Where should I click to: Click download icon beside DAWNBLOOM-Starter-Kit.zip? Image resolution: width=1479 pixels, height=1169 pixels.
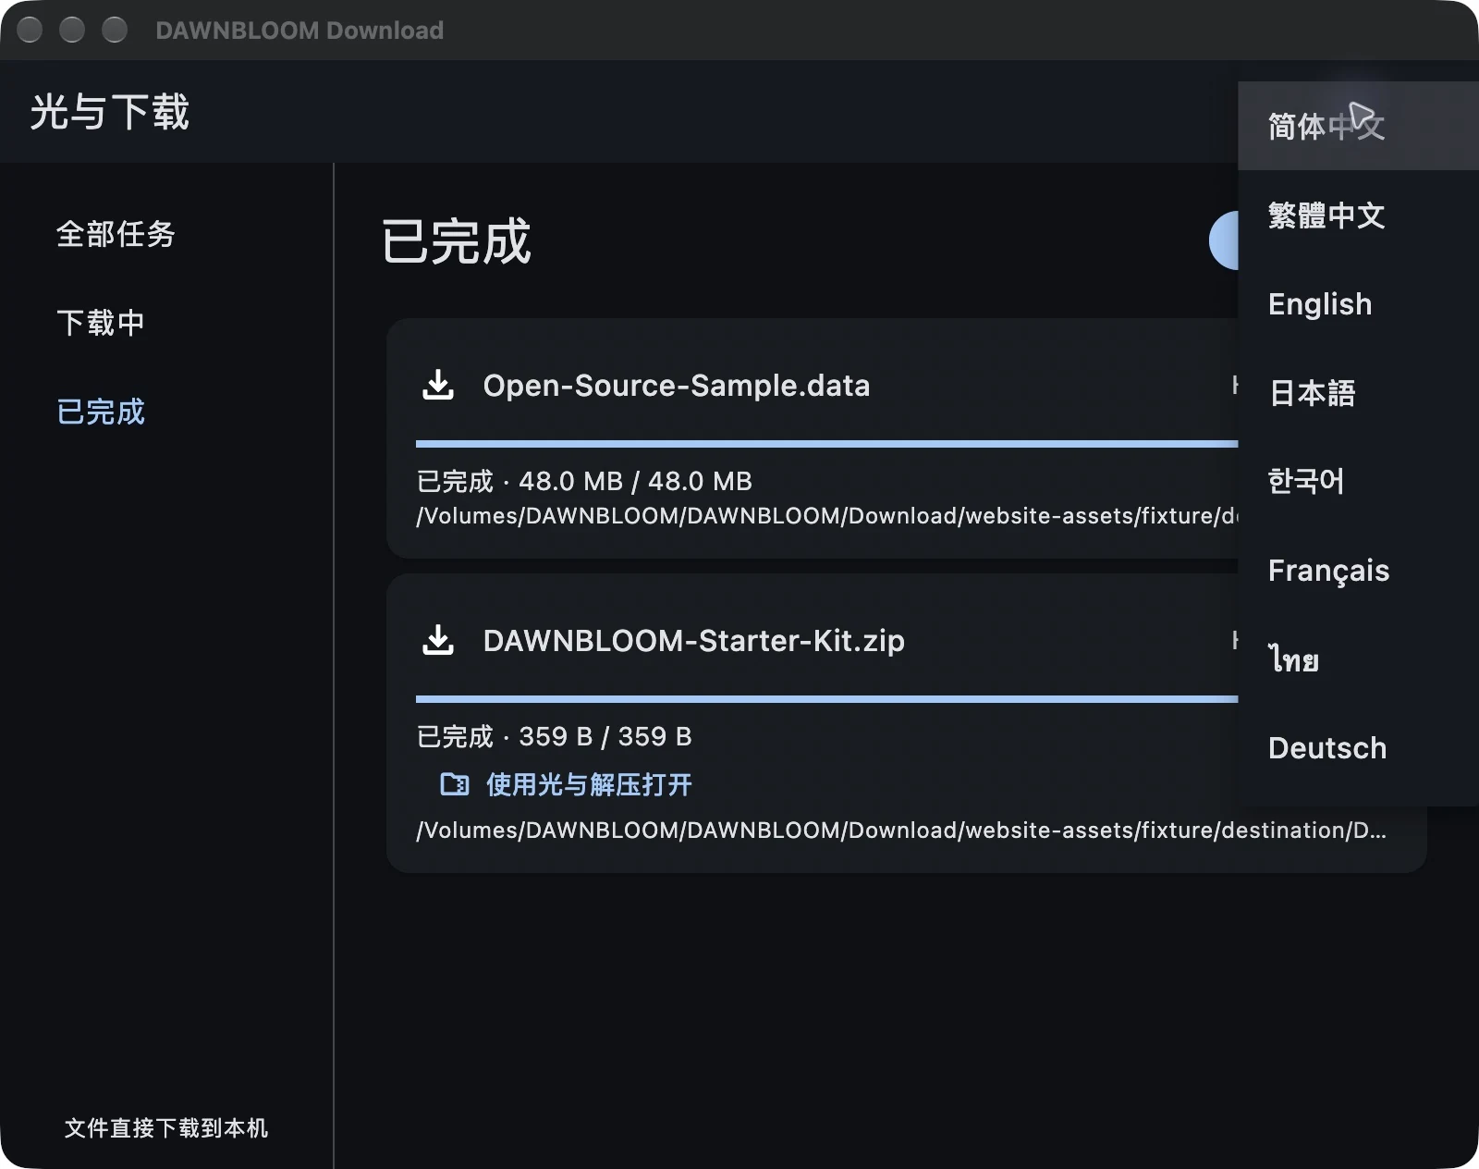coord(438,640)
